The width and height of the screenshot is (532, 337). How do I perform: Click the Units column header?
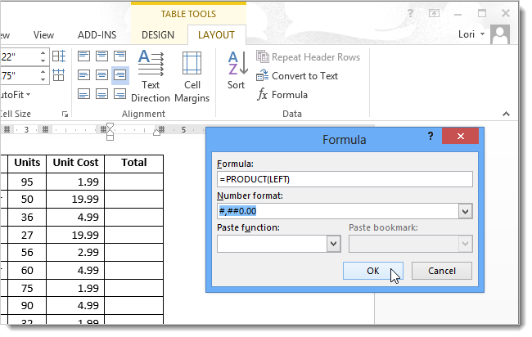pos(27,163)
